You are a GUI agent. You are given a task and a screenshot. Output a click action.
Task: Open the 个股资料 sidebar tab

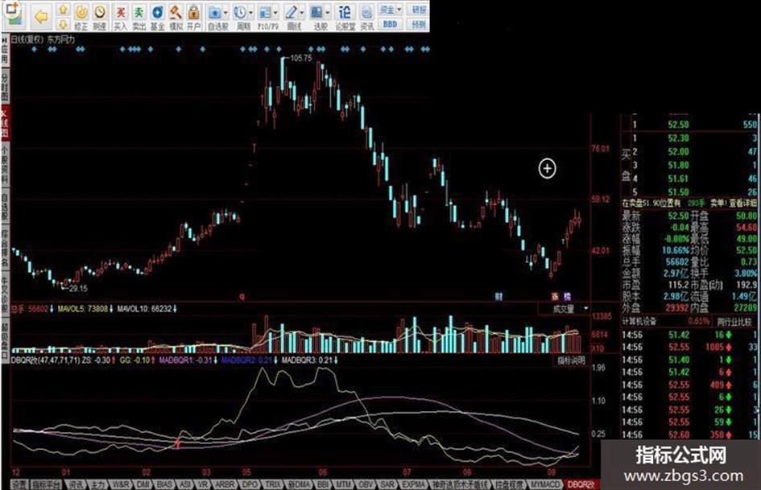[x=4, y=164]
